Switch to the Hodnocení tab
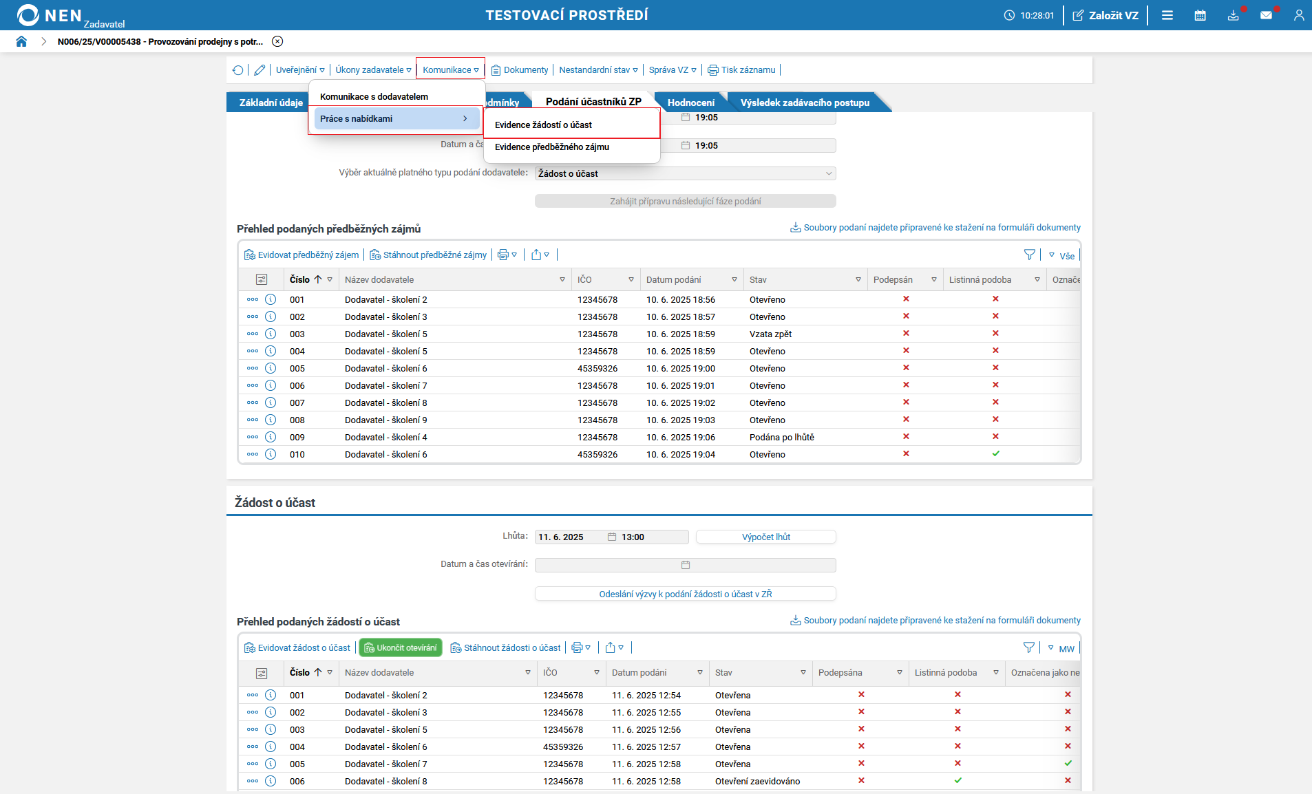Image resolution: width=1312 pixels, height=794 pixels. click(690, 103)
